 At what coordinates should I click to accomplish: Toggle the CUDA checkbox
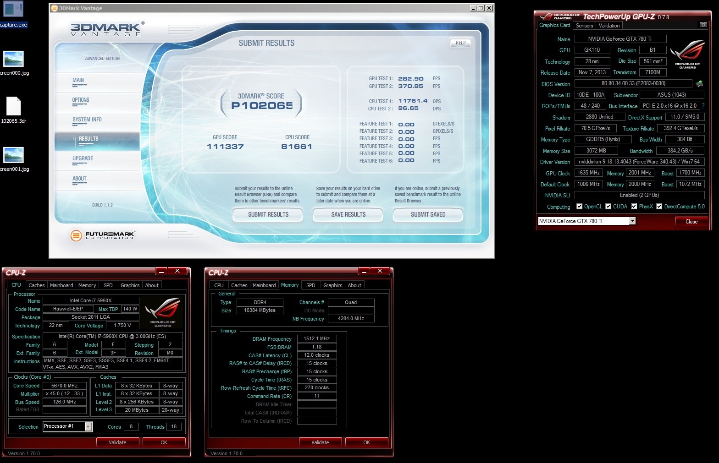[608, 207]
